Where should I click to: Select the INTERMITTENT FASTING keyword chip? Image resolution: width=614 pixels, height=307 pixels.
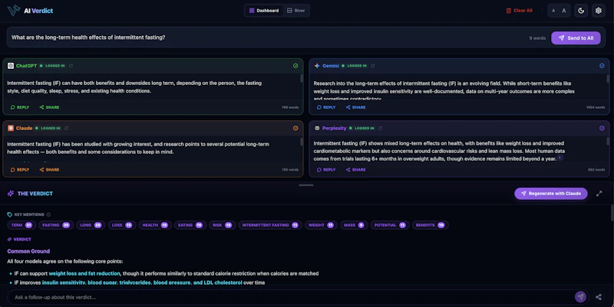[x=270, y=225]
